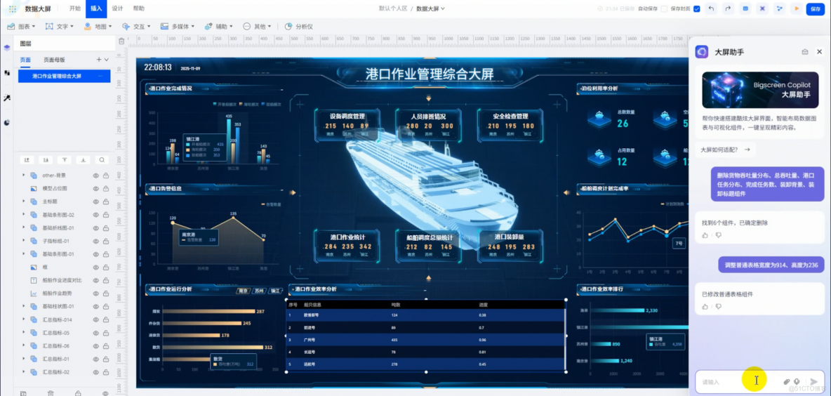Expand the 基础柱状图-01 layer group
This screenshot has width=831, height=396.
(22, 306)
